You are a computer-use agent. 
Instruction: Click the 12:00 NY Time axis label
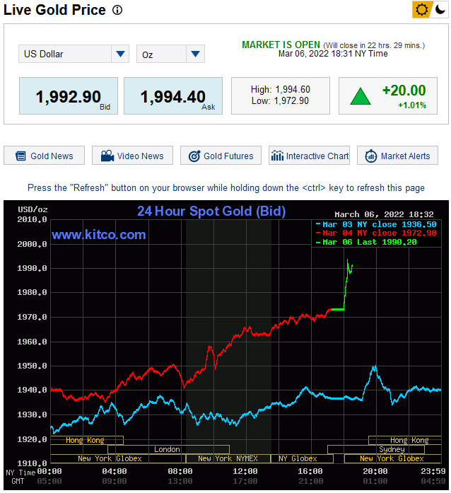pyautogui.click(x=245, y=471)
